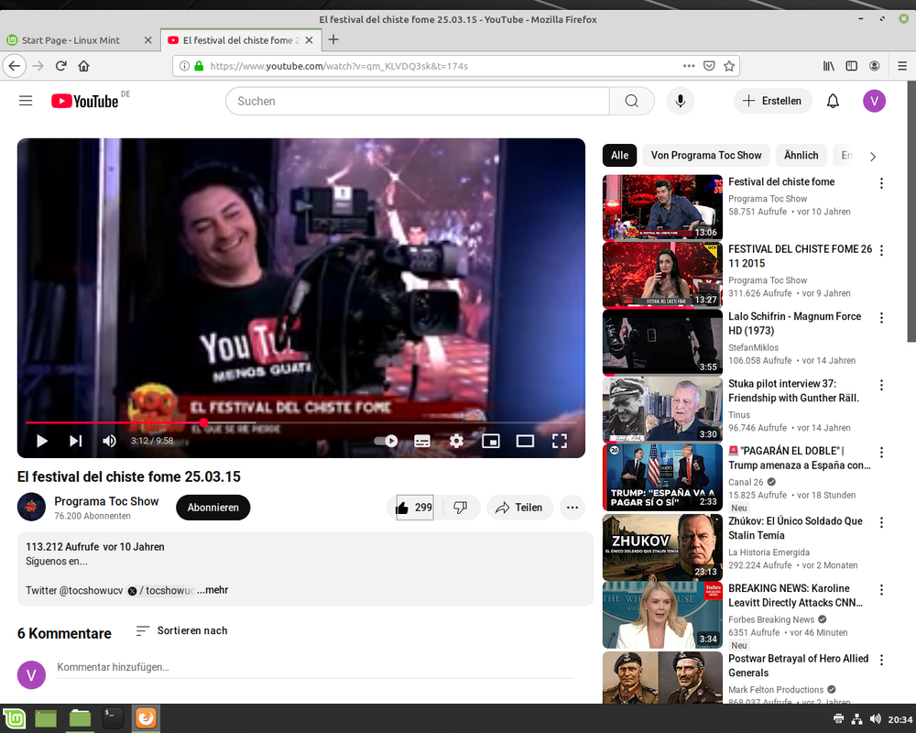Viewport: 916px width, 733px height.
Task: Skip to next video
Action: 76,441
